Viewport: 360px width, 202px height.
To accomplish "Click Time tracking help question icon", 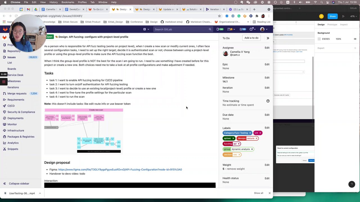I will pos(268,101).
